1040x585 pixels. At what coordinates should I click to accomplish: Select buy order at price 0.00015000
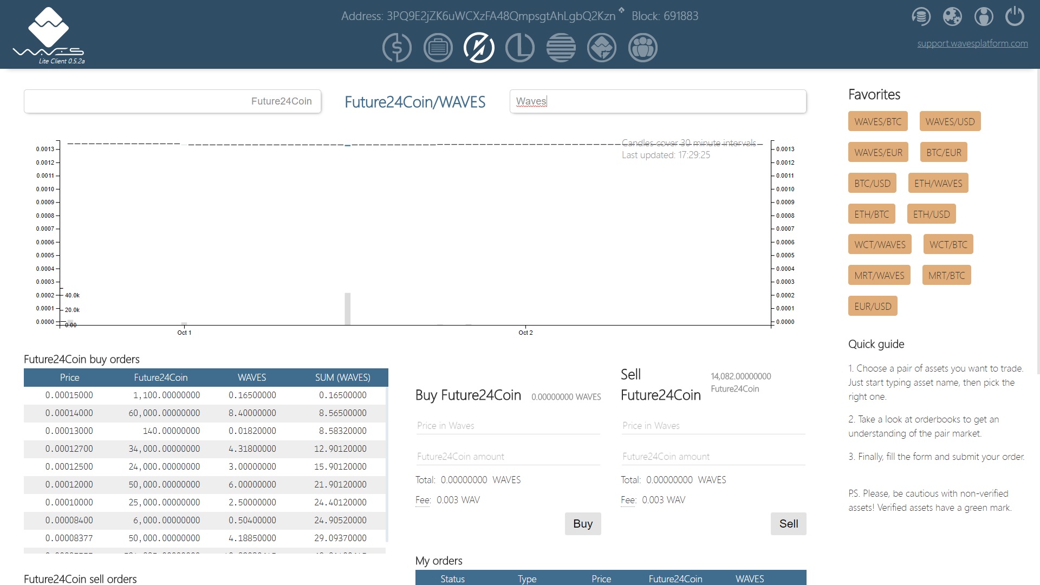point(205,395)
